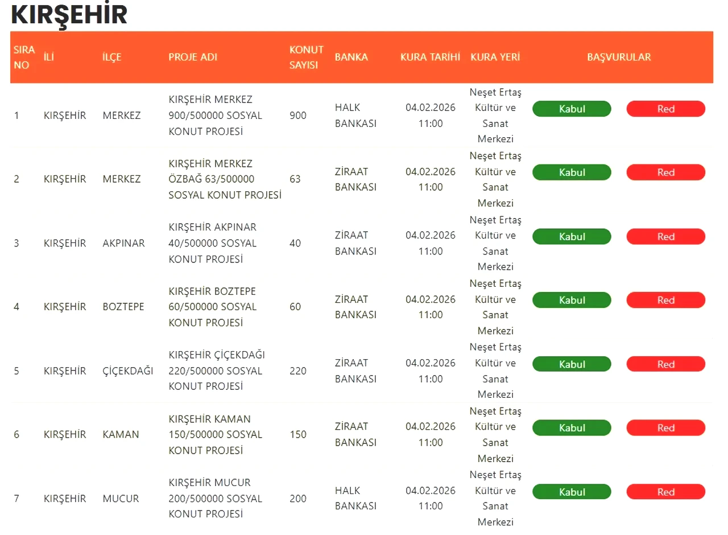The width and height of the screenshot is (728, 535).
Task: Select Red for Çiçekdağı 220 project
Action: [x=665, y=364]
